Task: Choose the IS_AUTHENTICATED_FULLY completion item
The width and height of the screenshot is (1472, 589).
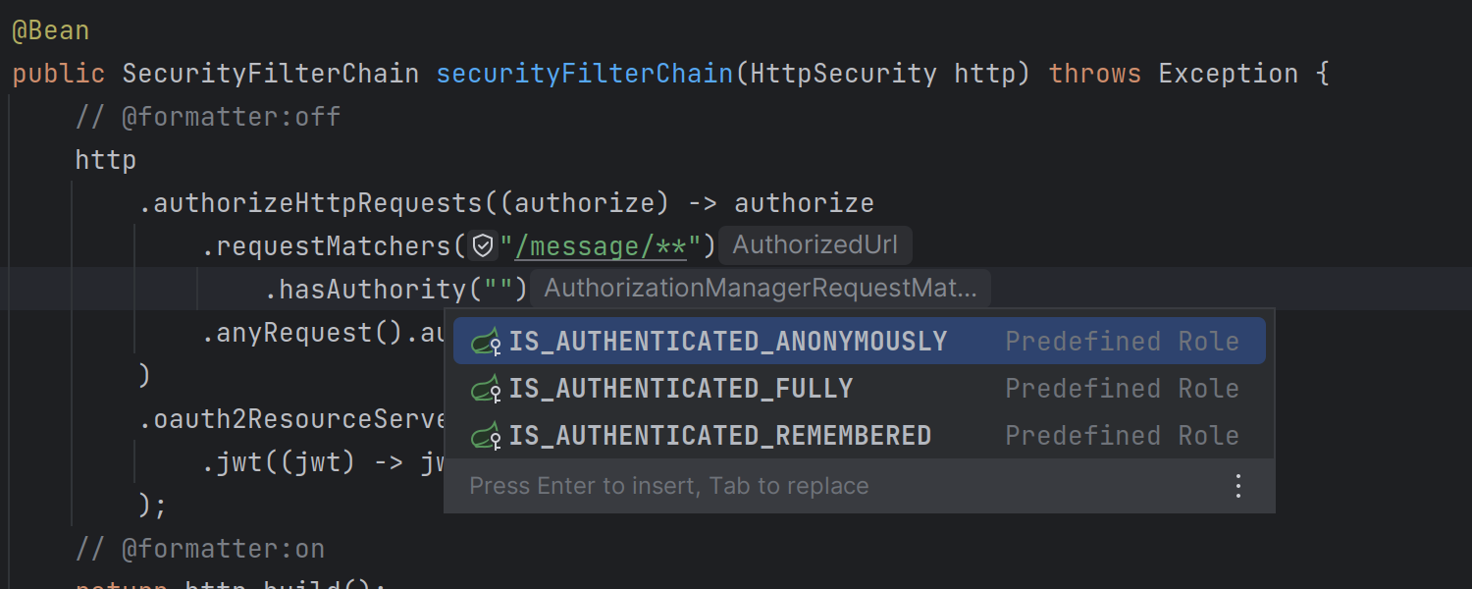Action: [x=680, y=389]
